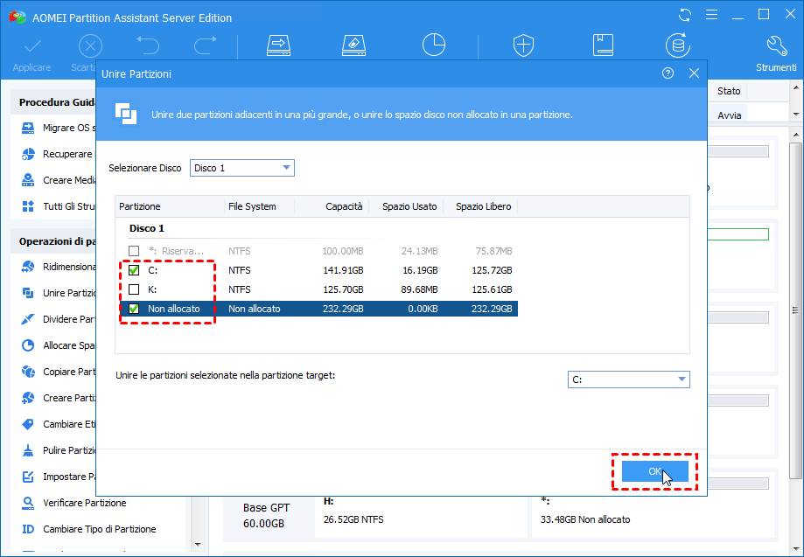The width and height of the screenshot is (804, 557).
Task: Check the K: partition checkbox
Action: click(134, 289)
